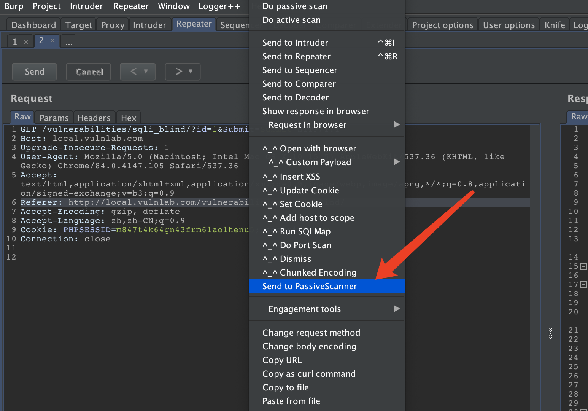Open the Logger++ menu
The image size is (588, 411).
coord(219,6)
